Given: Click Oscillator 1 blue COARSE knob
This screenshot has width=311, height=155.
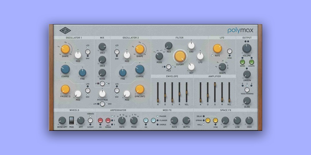Looking at the screenshot, I should click(65, 69).
